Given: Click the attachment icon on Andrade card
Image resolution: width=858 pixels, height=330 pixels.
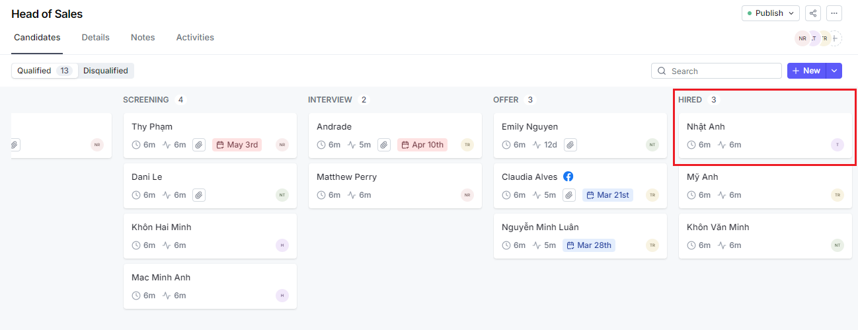Looking at the screenshot, I should pos(384,145).
